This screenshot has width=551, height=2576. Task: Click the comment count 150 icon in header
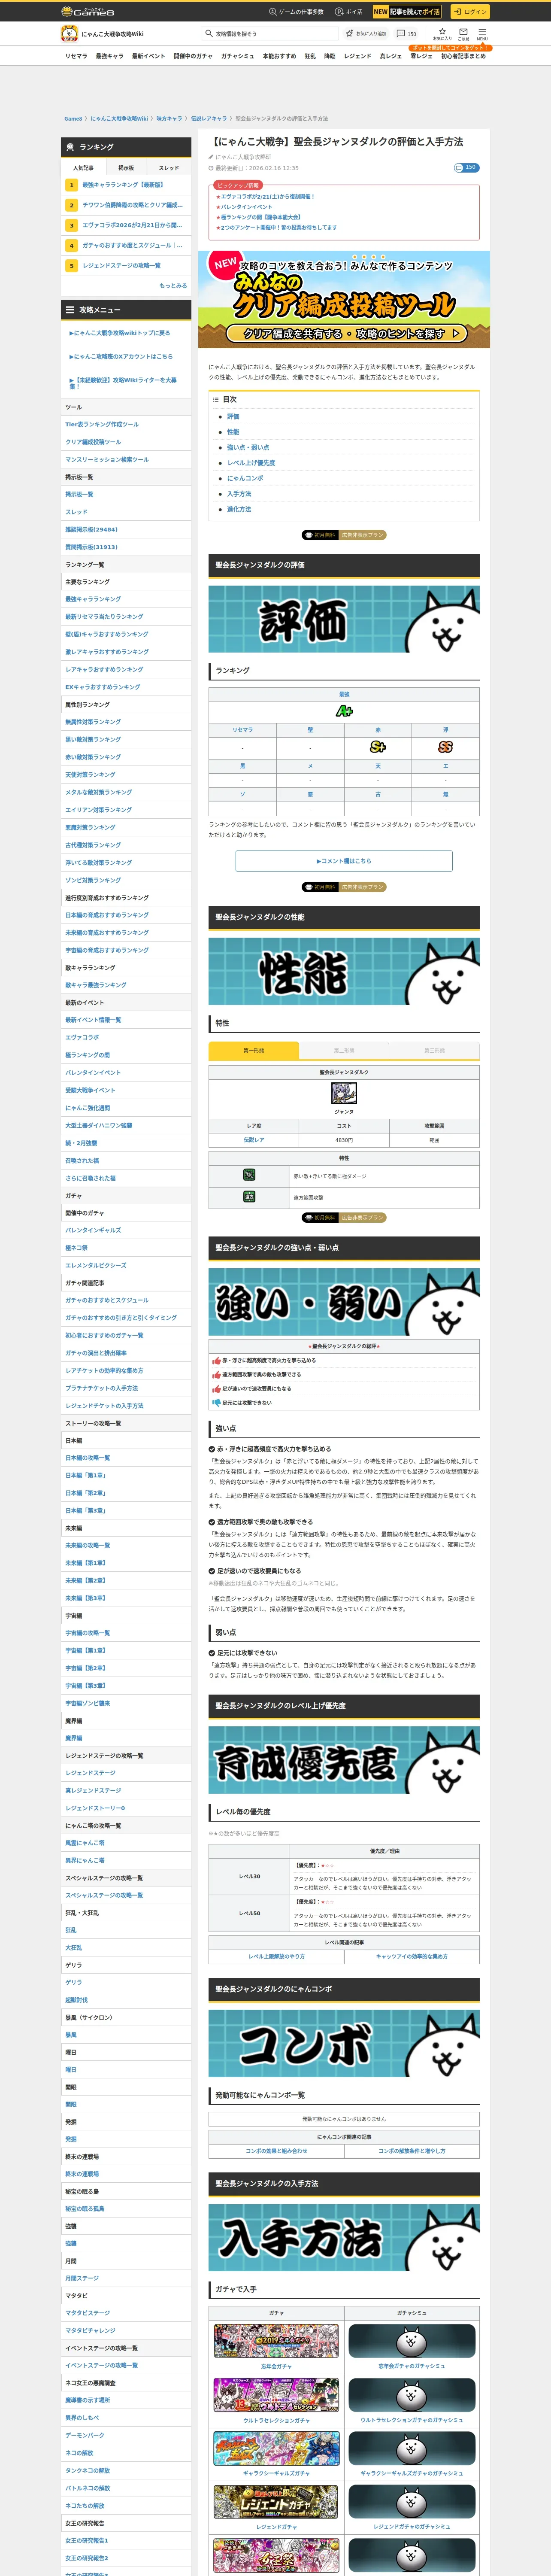click(406, 33)
